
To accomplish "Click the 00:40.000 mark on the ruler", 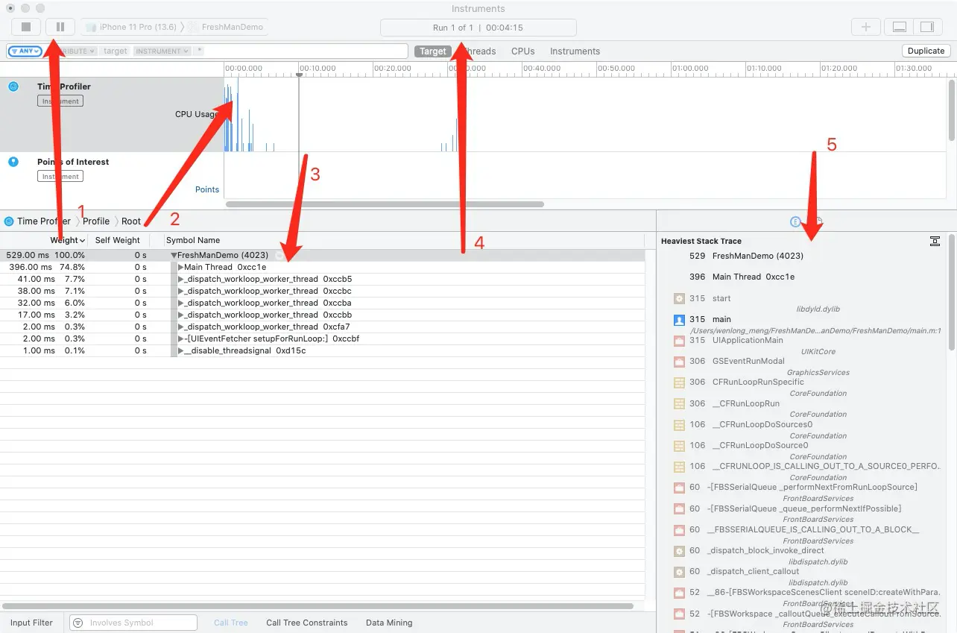I will point(542,68).
